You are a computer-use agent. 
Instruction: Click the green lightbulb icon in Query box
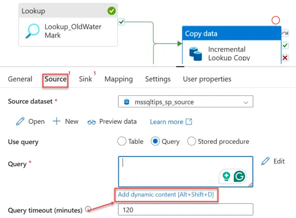(x=226, y=176)
